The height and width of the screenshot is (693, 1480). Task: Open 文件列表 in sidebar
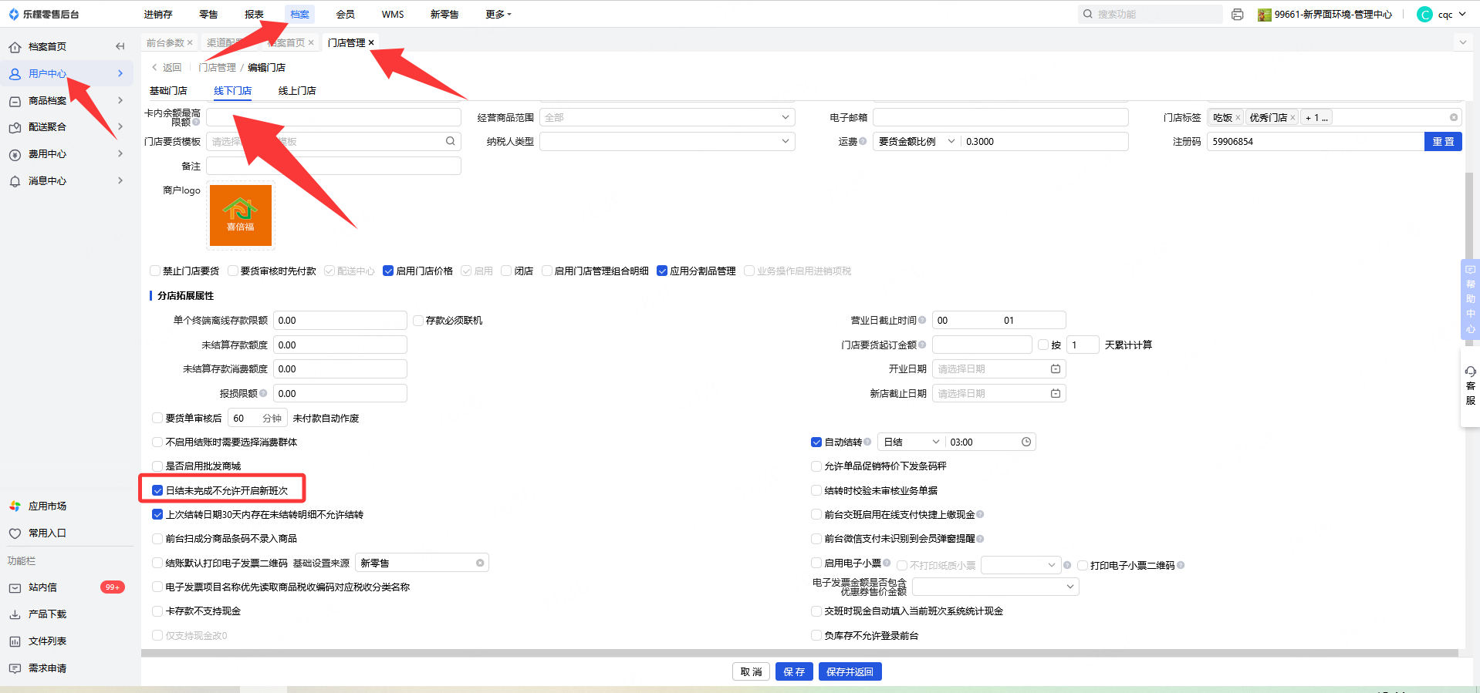tap(47, 641)
